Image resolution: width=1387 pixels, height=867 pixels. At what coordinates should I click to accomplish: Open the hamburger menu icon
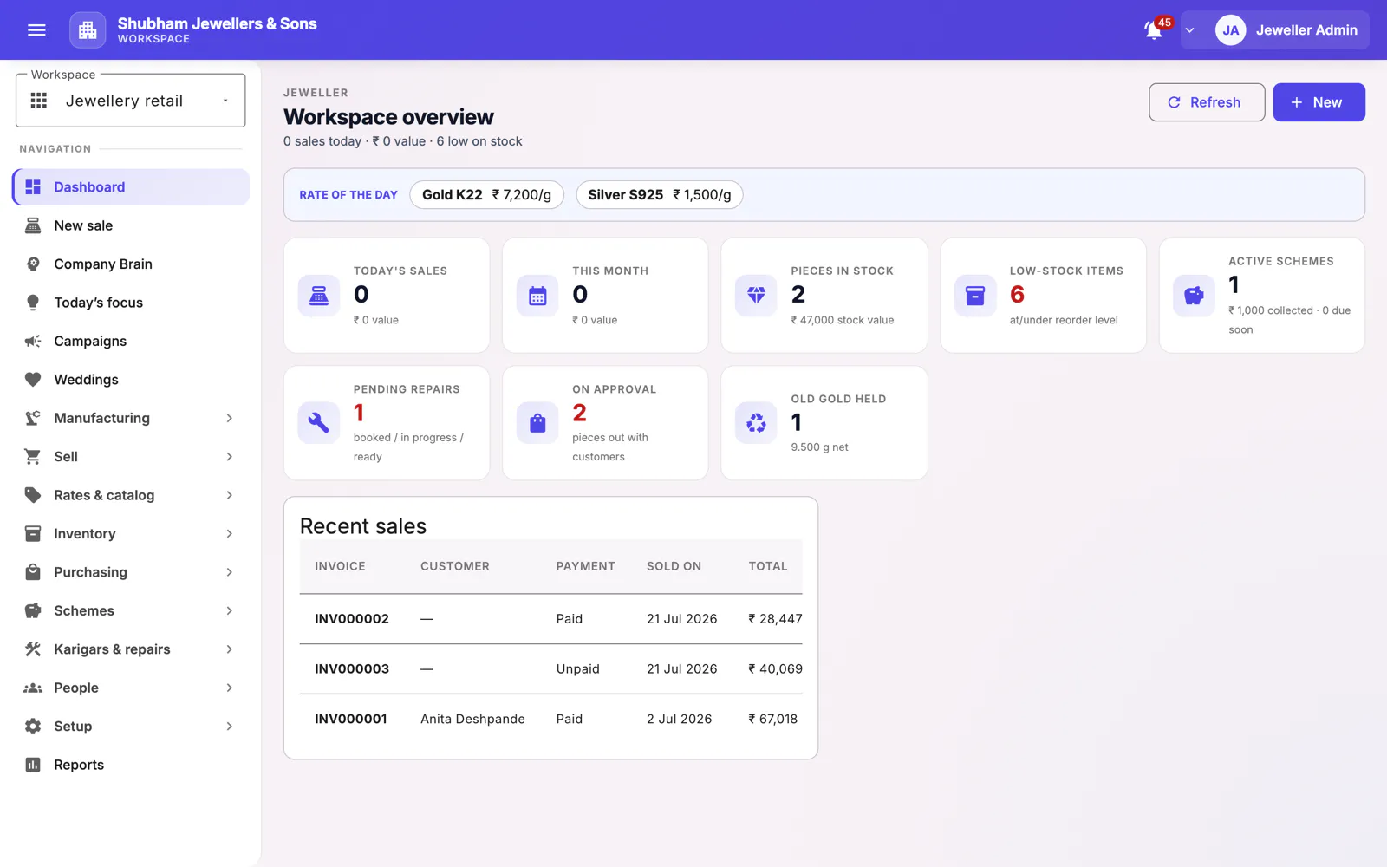tap(36, 30)
